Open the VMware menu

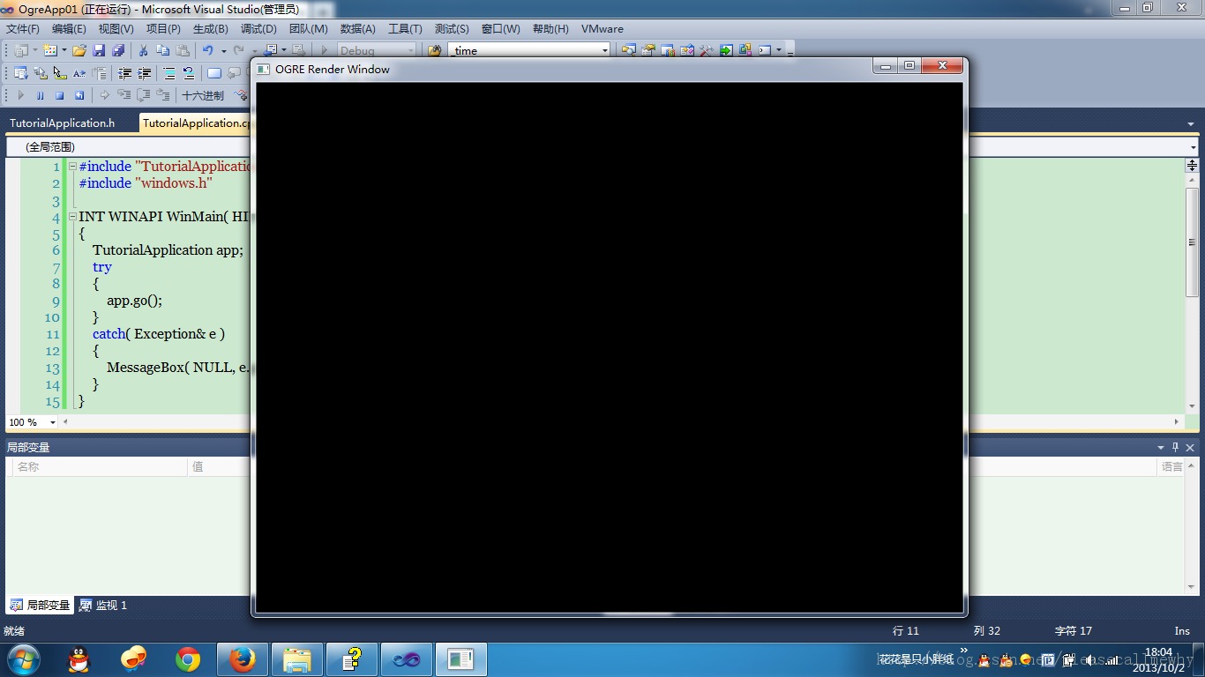[602, 29]
